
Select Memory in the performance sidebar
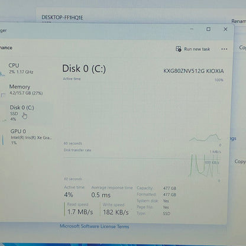[x=27, y=90]
